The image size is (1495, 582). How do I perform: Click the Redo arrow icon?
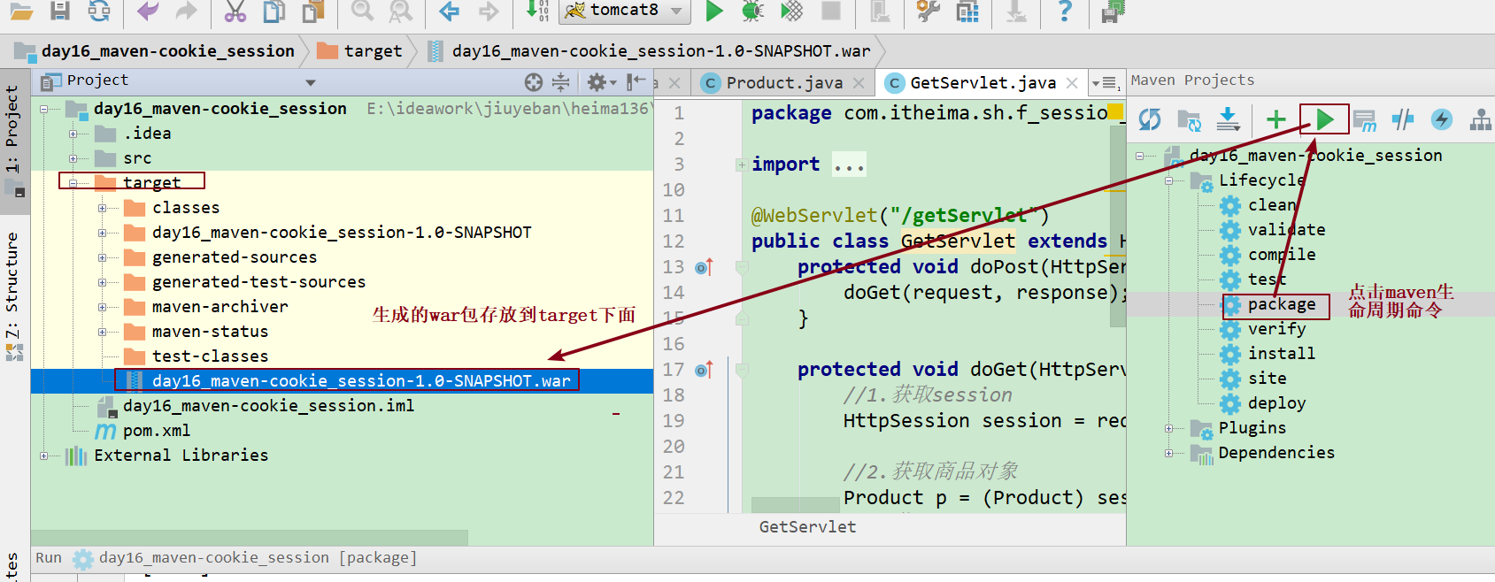point(186,11)
